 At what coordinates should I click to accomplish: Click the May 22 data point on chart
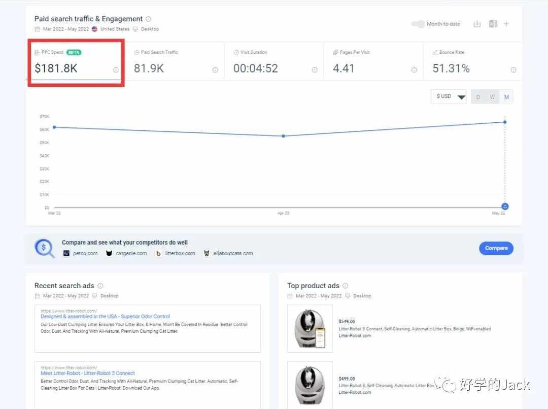coord(505,122)
